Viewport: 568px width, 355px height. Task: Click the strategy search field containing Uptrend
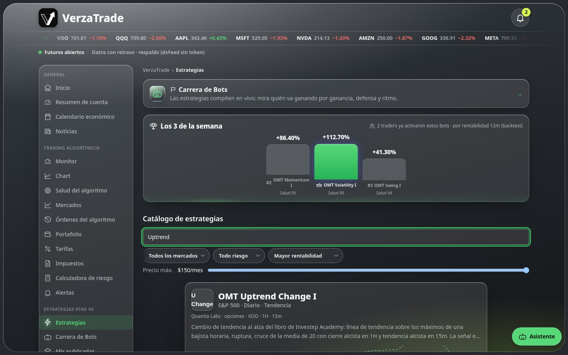(x=336, y=237)
